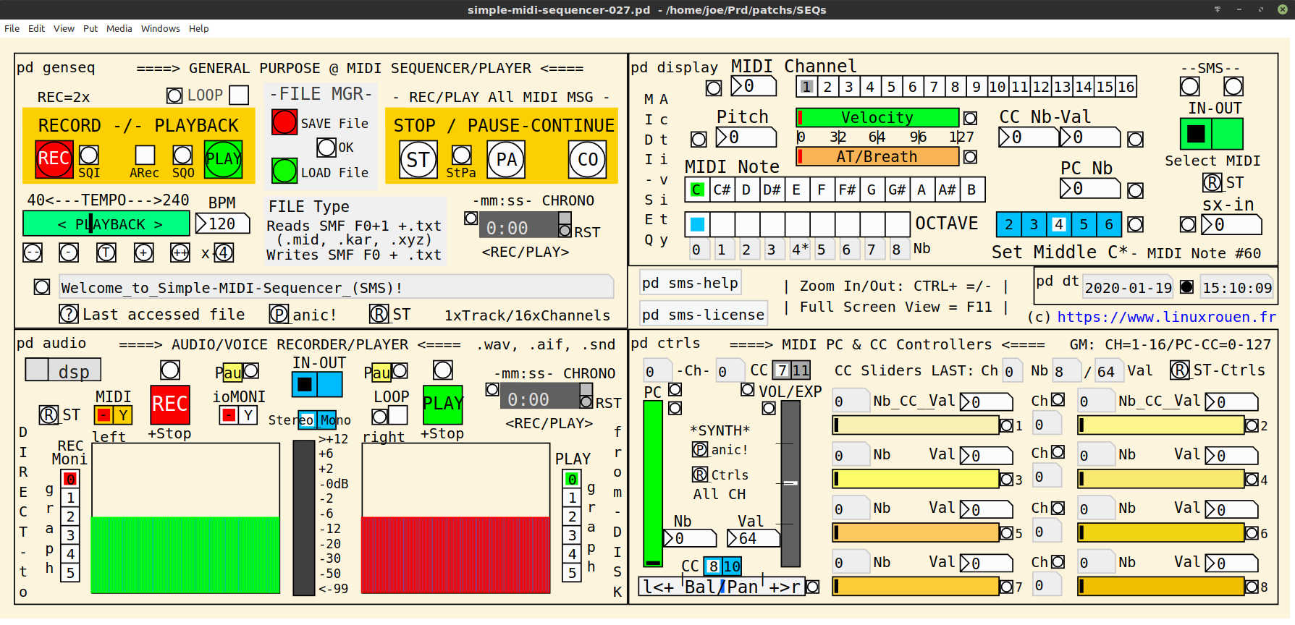Screen dimensions: 1295x625
Task: Click the R ST button under Select MIDI
Action: point(1212,182)
